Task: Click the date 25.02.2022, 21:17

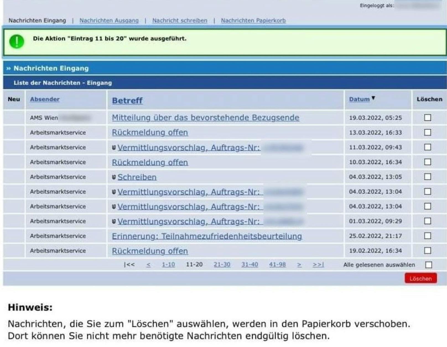Action: point(375,236)
